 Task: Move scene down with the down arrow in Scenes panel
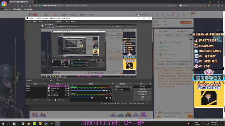37,100
